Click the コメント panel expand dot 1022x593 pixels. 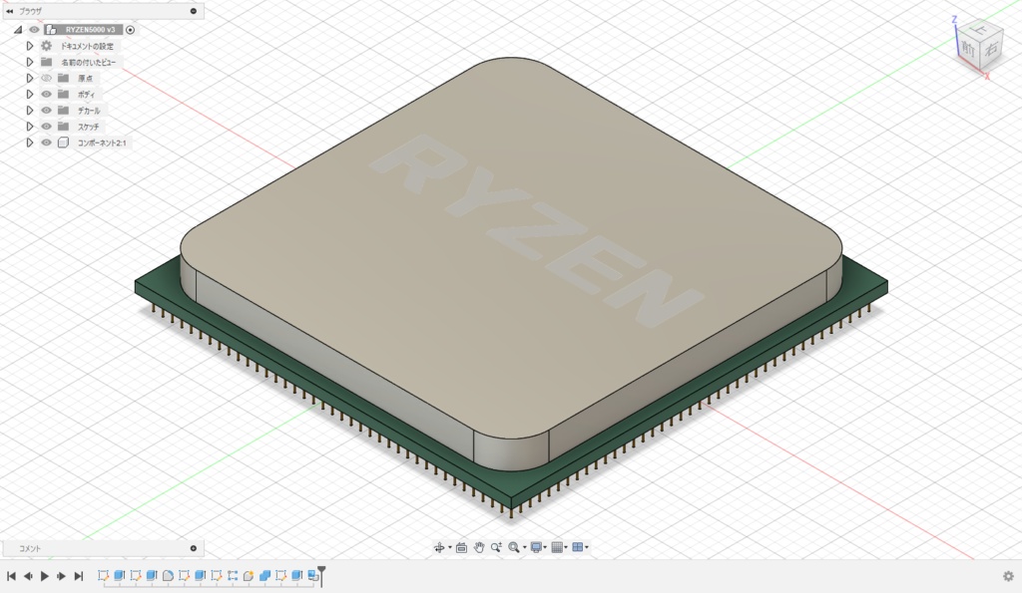[x=194, y=548]
